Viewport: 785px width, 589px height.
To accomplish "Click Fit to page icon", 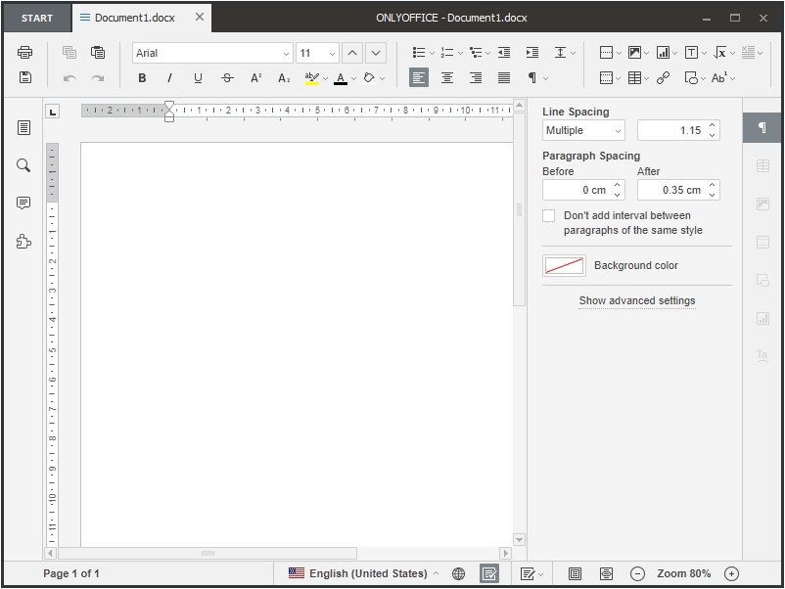I will tap(575, 573).
